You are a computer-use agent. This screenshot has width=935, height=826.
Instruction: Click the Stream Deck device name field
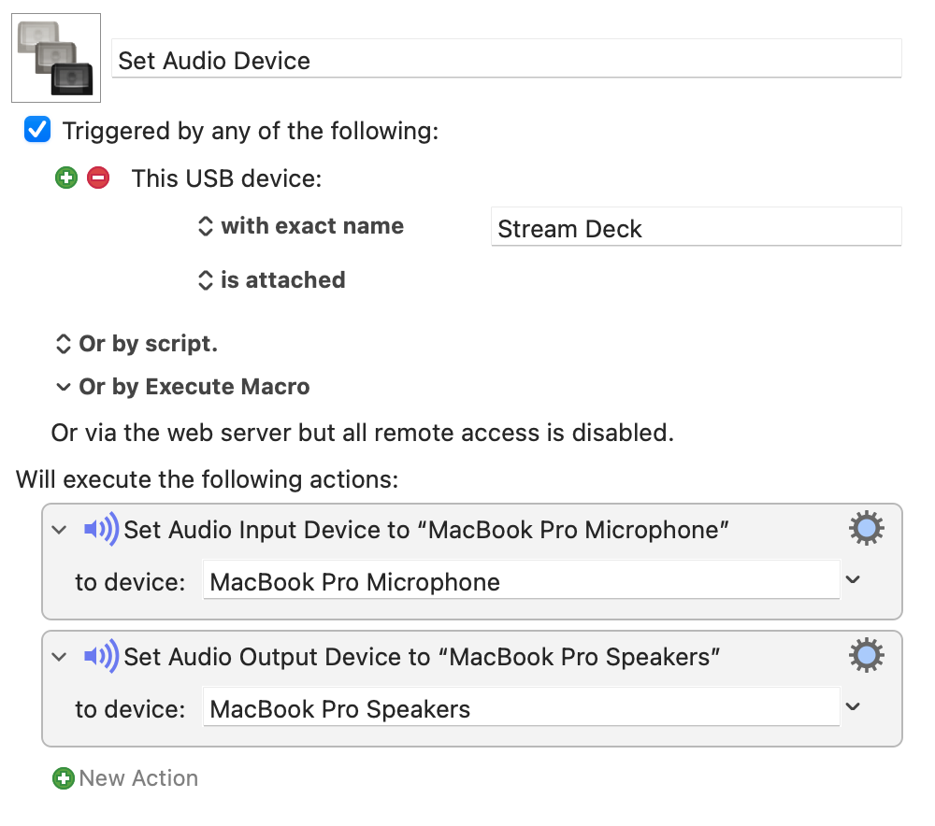click(696, 227)
